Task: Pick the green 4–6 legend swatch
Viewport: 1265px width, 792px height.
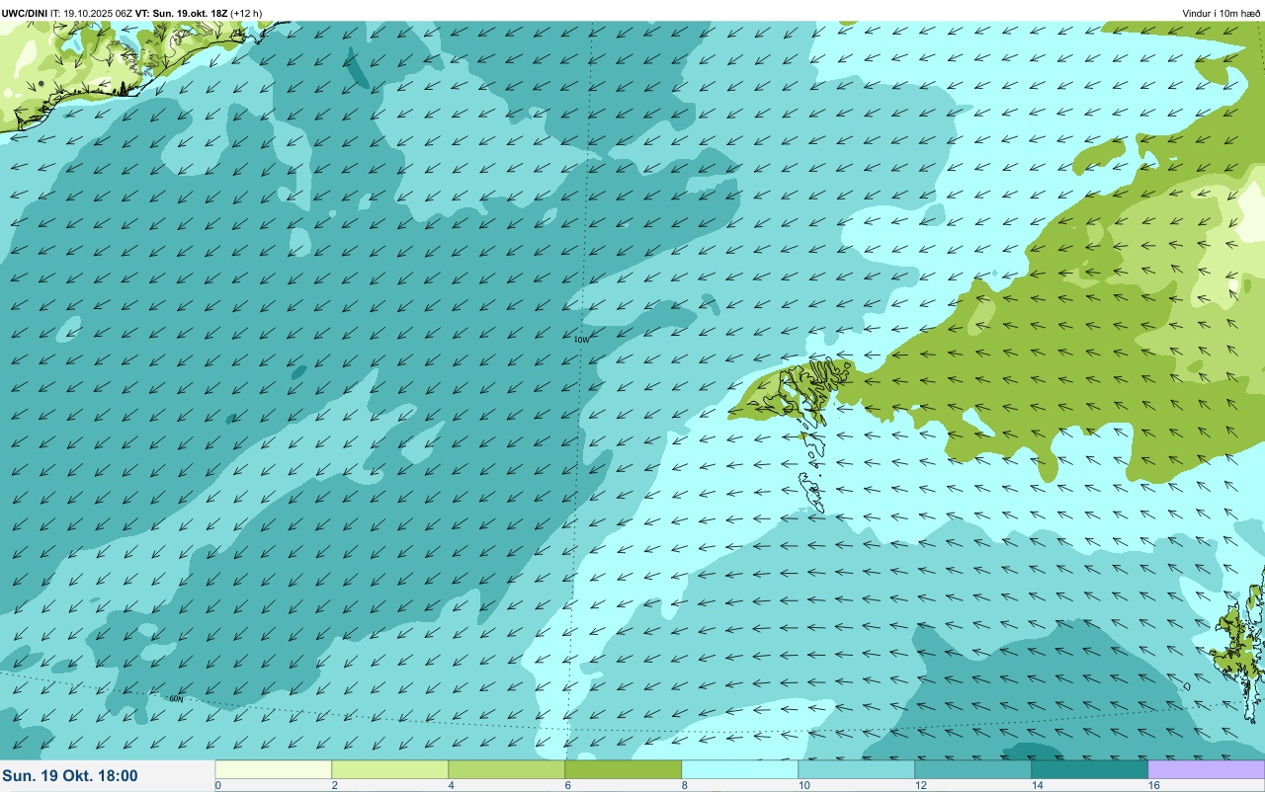Action: tap(507, 769)
